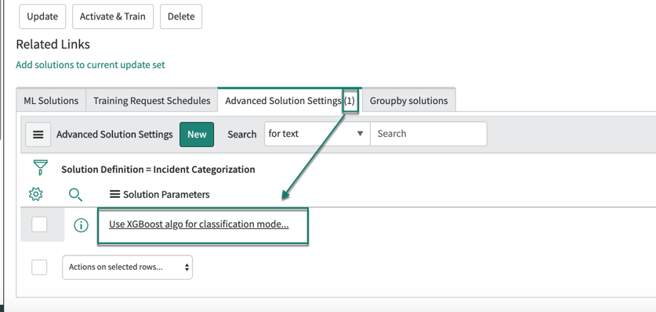Click the green New button
Screen dimensions: 656x312
197,134
